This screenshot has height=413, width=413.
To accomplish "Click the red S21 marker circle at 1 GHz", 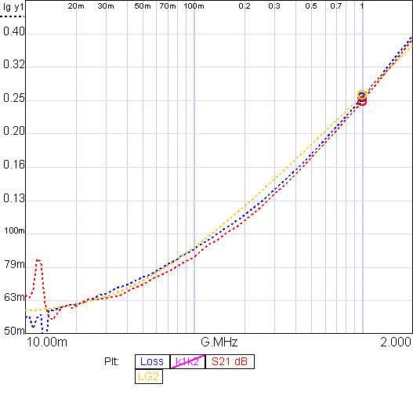I will pyautogui.click(x=362, y=101).
